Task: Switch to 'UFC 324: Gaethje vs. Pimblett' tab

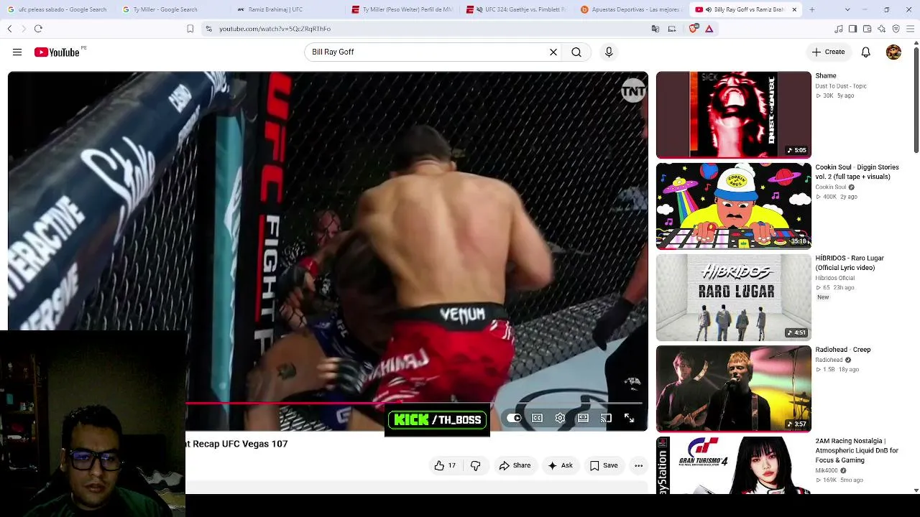Action: pyautogui.click(x=517, y=9)
